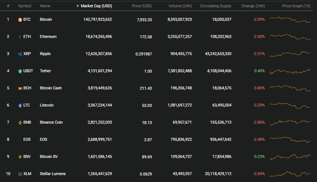
Task: Click the Litecoin LTC coin icon
Action: coord(20,105)
